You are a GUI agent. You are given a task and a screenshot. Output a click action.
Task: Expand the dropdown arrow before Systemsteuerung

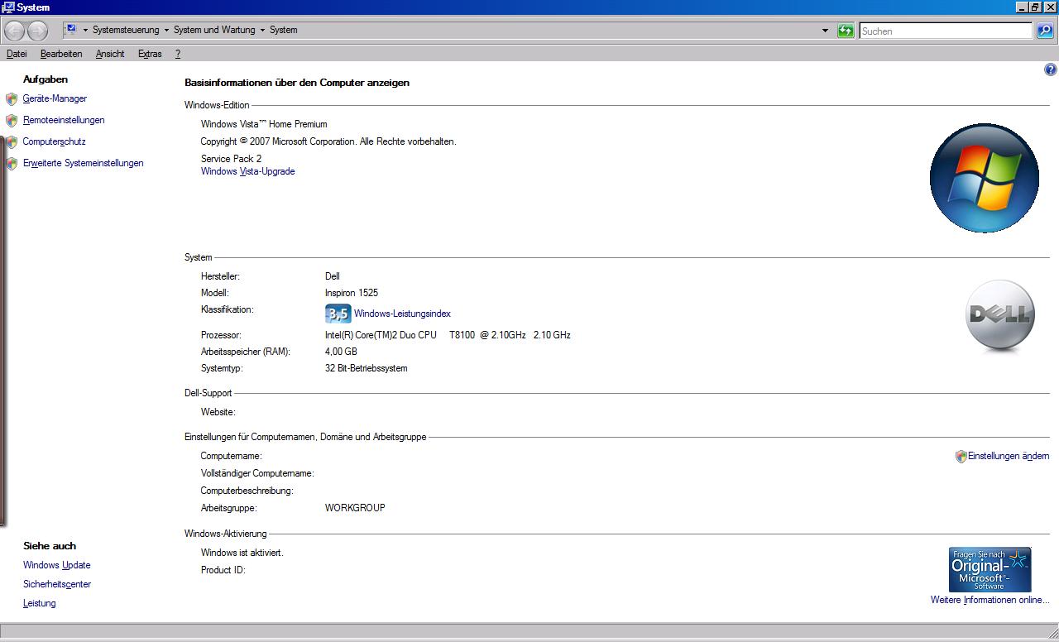coord(85,30)
